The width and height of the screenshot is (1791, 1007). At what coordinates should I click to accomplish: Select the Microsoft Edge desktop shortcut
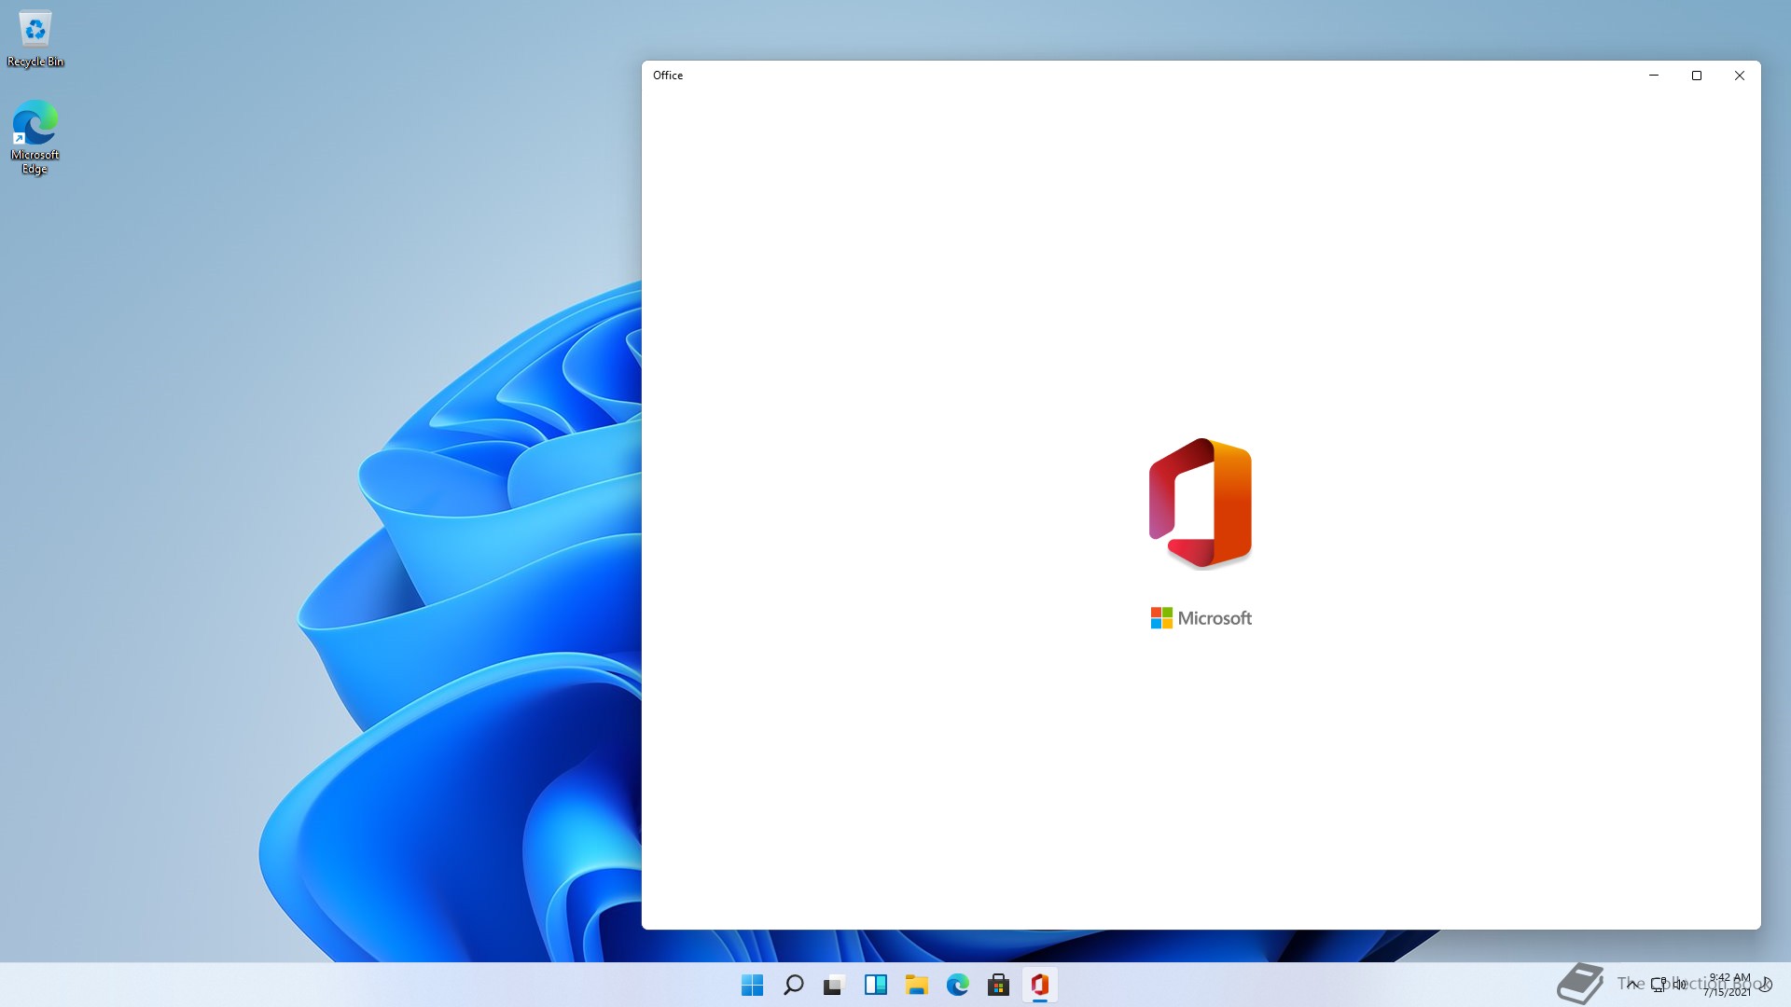click(35, 136)
